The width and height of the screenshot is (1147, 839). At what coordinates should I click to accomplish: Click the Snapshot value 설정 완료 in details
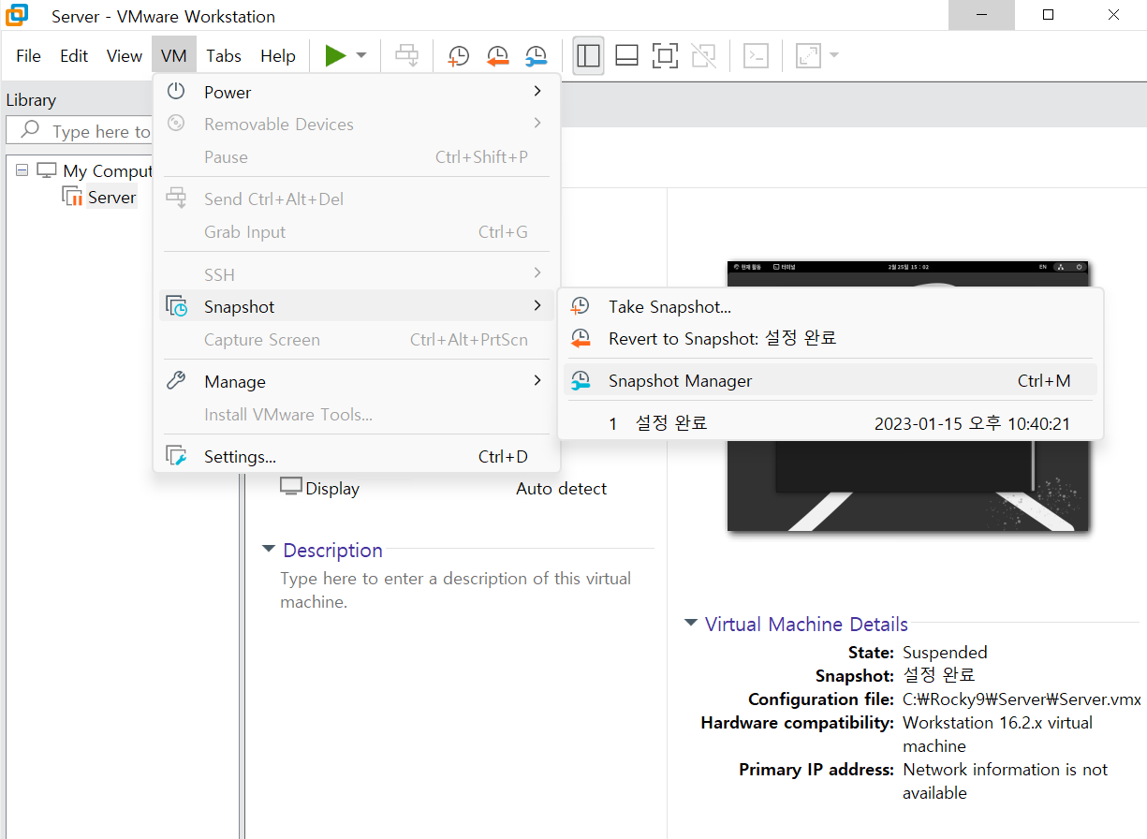(938, 675)
